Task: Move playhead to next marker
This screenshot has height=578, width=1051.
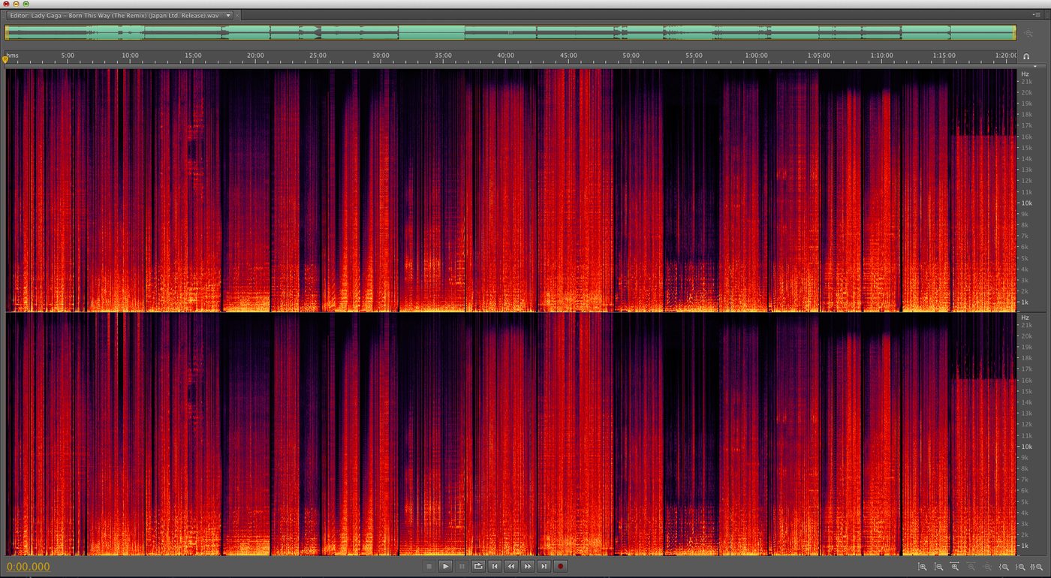Action: pyautogui.click(x=544, y=566)
